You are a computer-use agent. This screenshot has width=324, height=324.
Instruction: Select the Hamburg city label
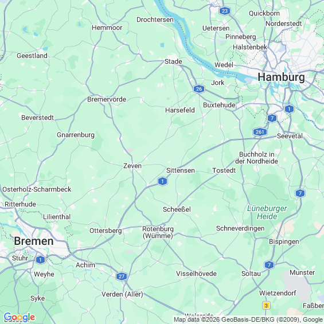pos(281,77)
